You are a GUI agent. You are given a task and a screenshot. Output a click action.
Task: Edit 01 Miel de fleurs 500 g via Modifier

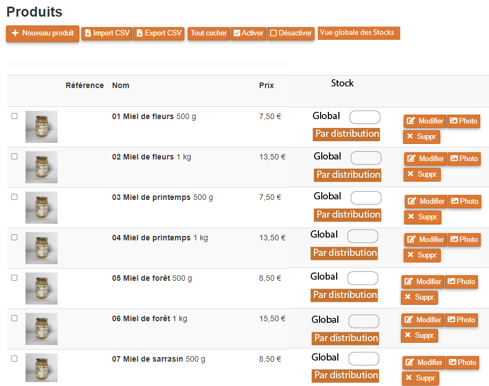(425, 121)
